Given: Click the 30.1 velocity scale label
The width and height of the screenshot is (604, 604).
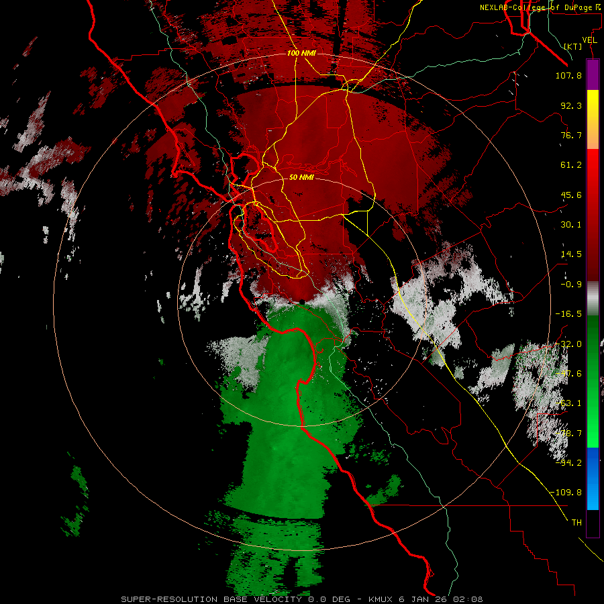Looking at the screenshot, I should [571, 225].
